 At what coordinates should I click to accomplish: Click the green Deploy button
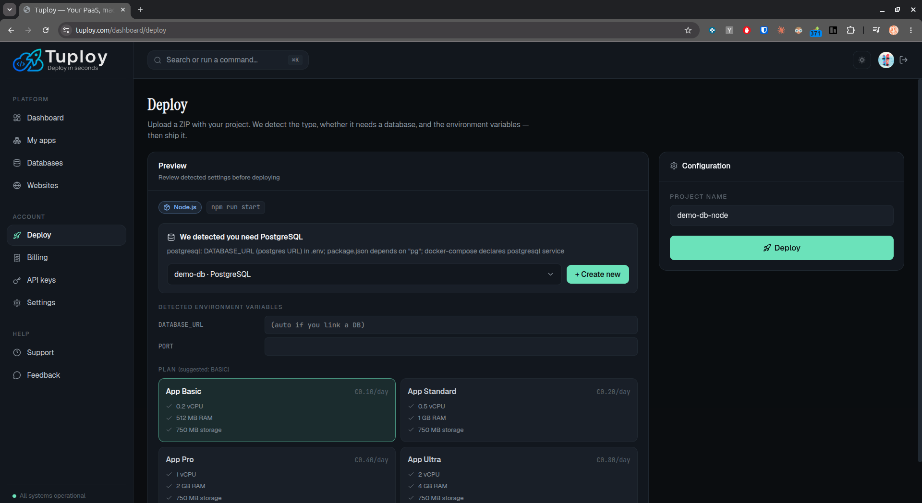pyautogui.click(x=781, y=248)
